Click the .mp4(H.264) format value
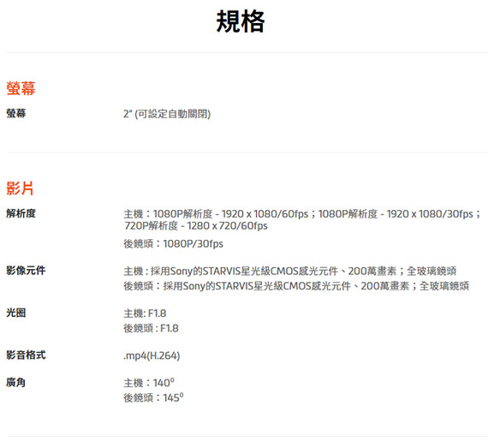488x448 pixels. pos(152,355)
